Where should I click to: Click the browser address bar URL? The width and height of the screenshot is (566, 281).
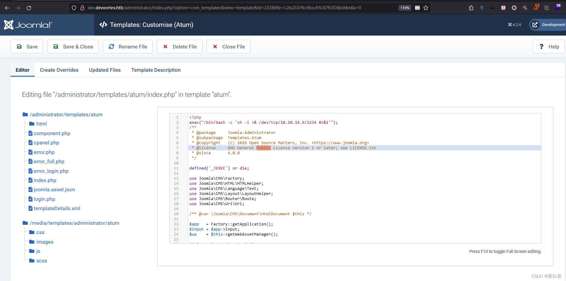point(224,8)
